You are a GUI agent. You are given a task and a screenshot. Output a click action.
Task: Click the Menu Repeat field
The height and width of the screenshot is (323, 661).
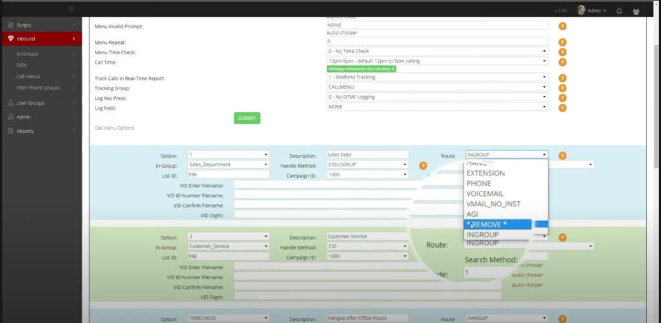point(438,41)
